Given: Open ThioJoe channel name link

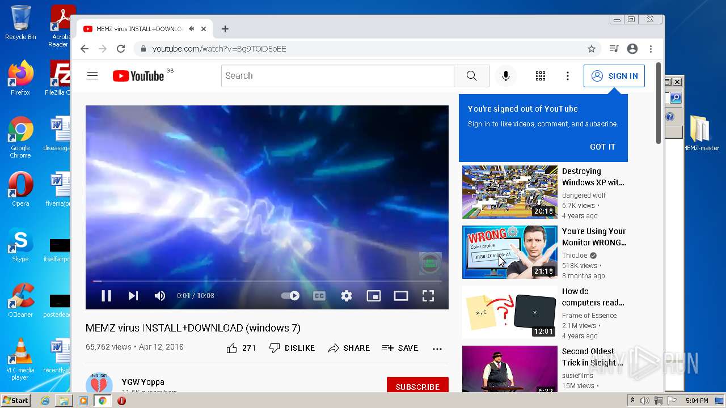Looking at the screenshot, I should coord(575,256).
